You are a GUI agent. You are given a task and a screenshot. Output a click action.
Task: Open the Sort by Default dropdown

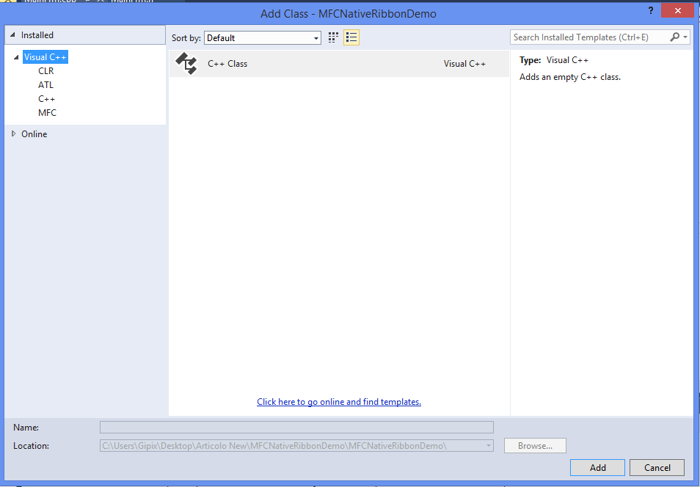(x=263, y=38)
